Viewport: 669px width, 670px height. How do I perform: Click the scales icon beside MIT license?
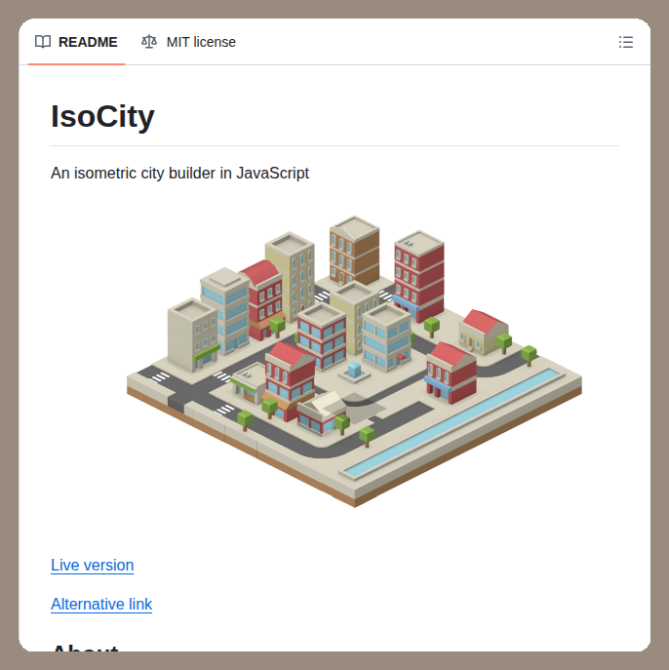click(149, 42)
